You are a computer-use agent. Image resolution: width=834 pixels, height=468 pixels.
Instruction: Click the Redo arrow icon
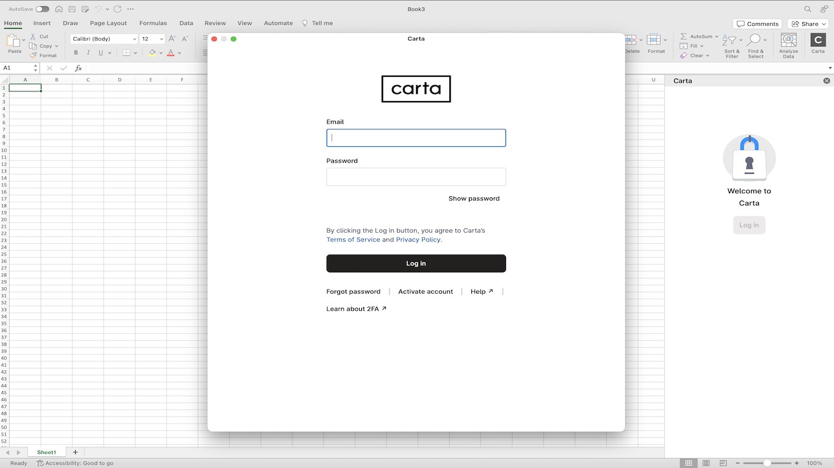click(x=117, y=9)
